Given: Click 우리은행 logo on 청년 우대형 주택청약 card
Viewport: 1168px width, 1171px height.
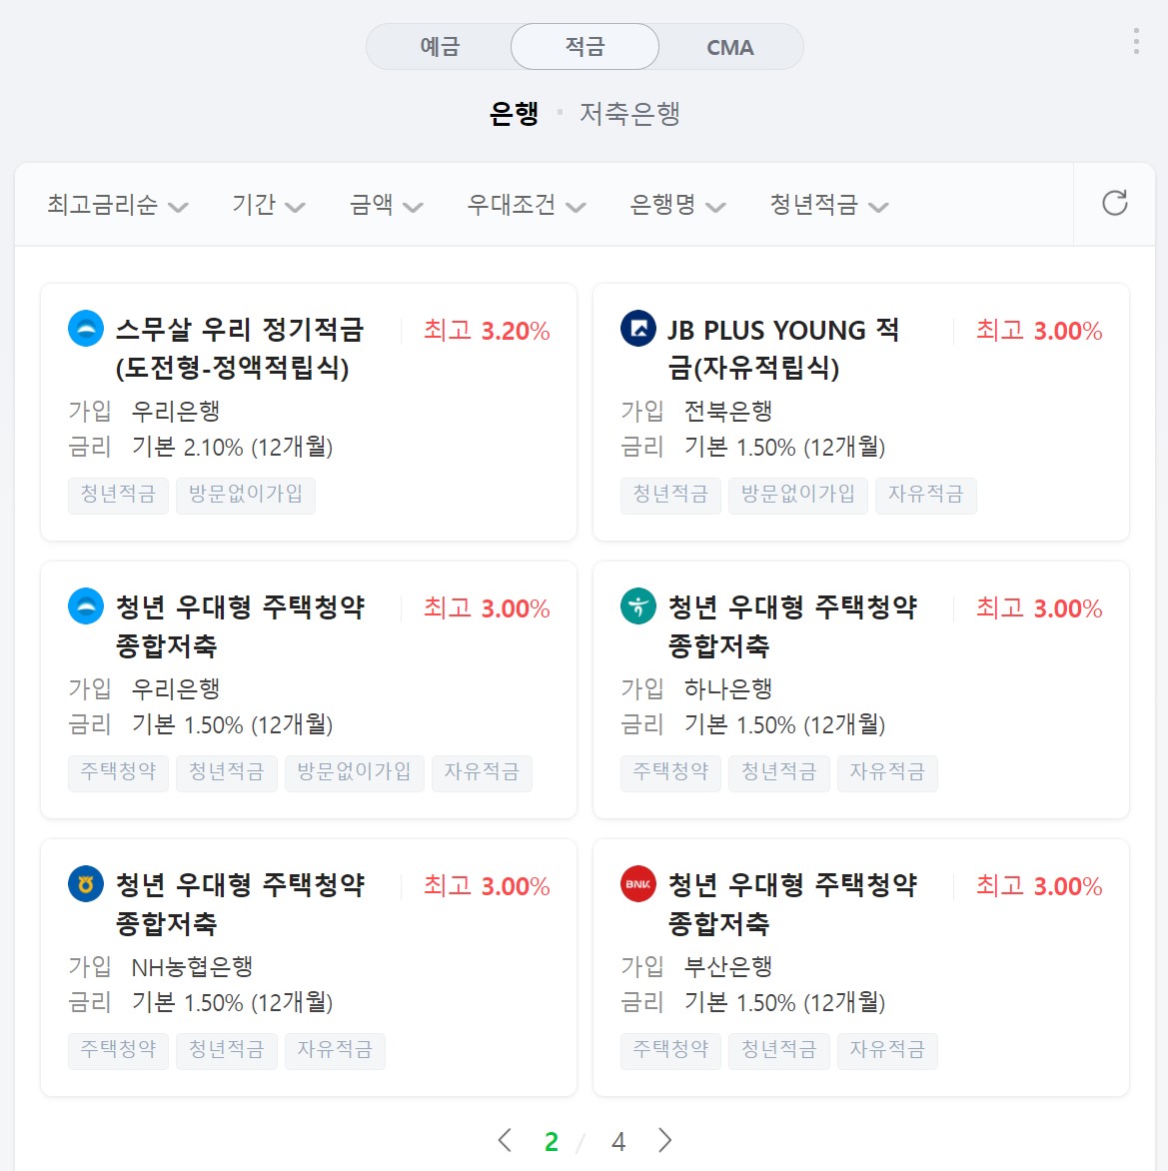Looking at the screenshot, I should point(86,605).
